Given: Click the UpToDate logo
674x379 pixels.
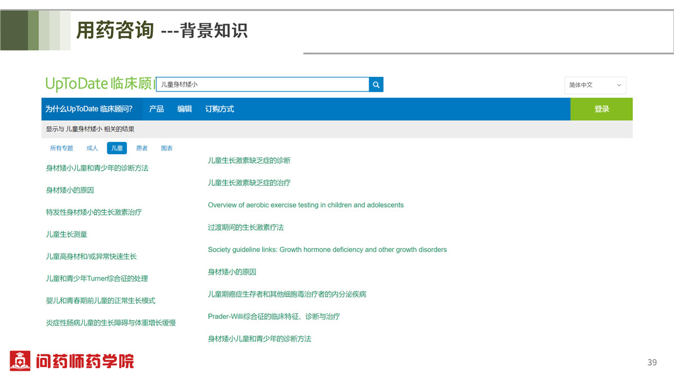Looking at the screenshot, I should 99,84.
